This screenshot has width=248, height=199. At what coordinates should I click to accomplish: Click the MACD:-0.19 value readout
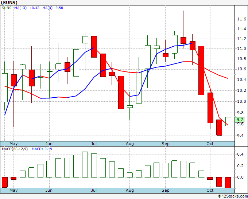point(42,149)
